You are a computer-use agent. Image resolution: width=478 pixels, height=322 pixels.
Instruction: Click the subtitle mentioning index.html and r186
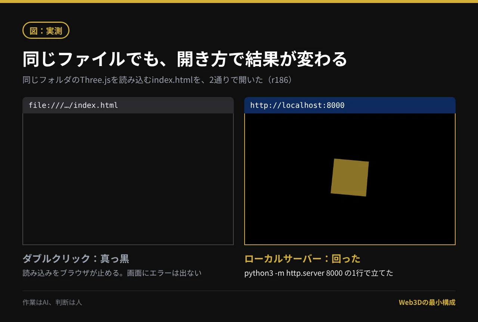point(157,80)
